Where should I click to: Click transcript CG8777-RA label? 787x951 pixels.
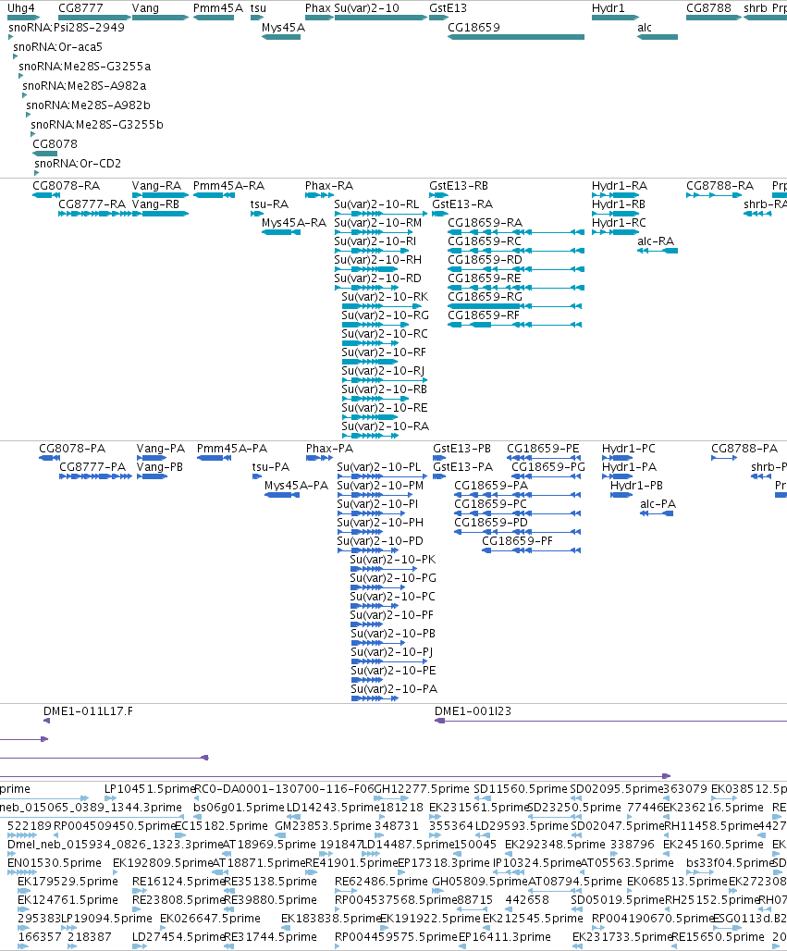(x=92, y=204)
